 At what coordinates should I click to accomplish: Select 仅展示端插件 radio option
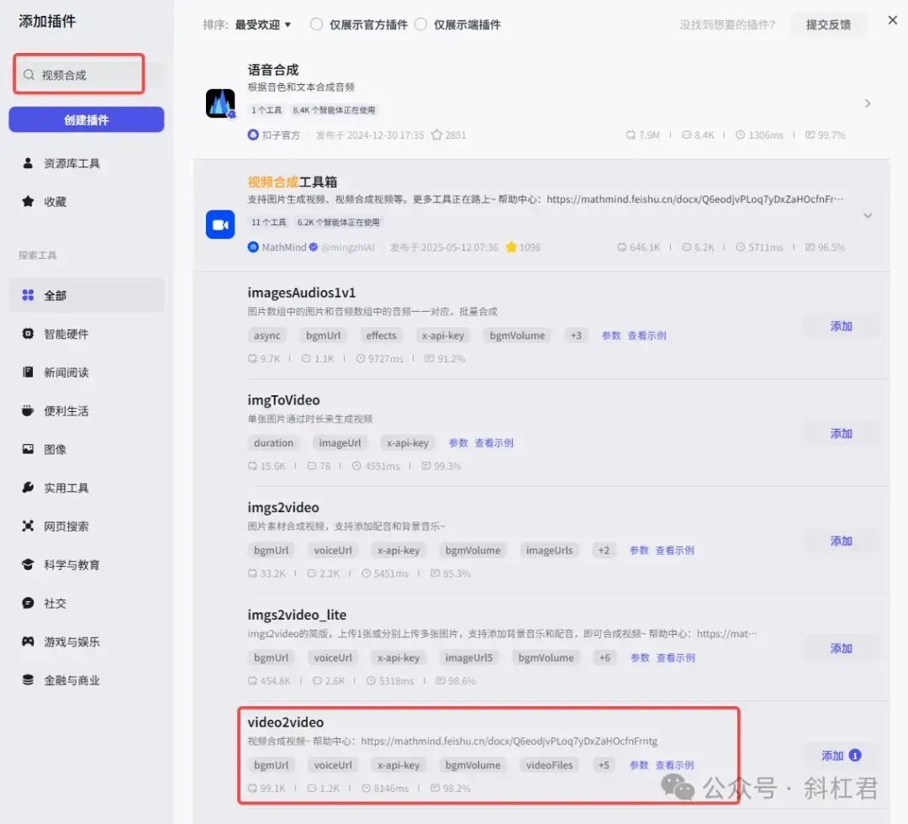421,24
